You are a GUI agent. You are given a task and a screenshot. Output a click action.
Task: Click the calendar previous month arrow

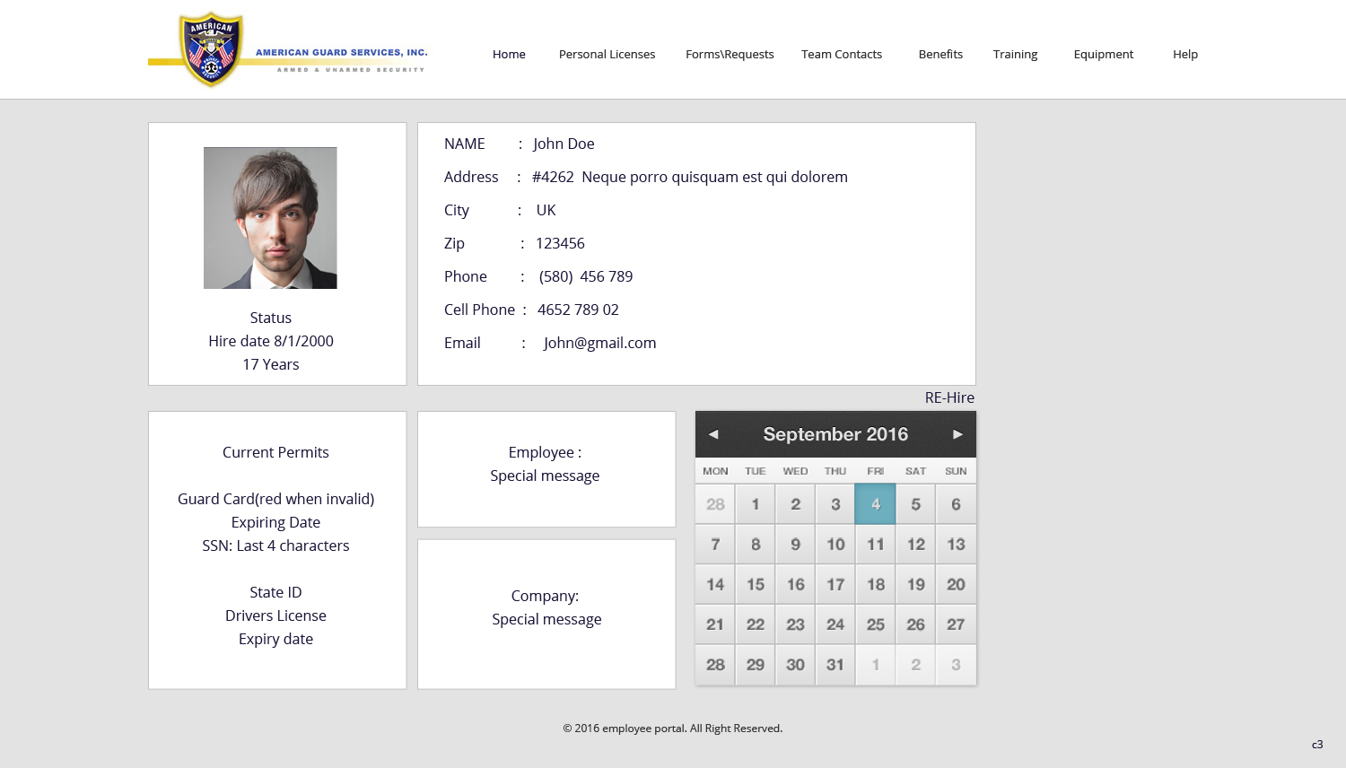coord(714,434)
